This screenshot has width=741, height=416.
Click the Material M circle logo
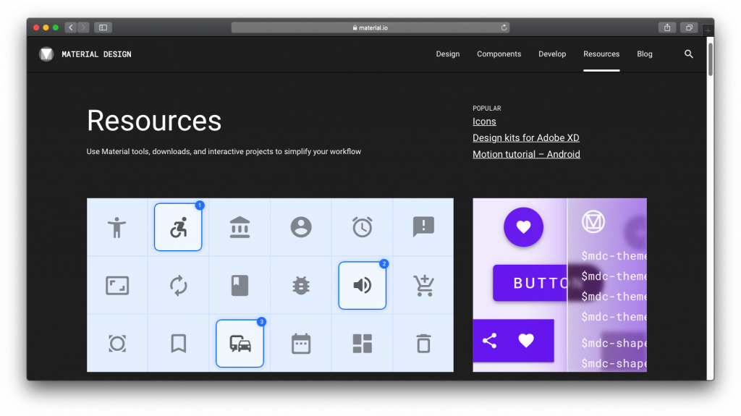click(593, 221)
